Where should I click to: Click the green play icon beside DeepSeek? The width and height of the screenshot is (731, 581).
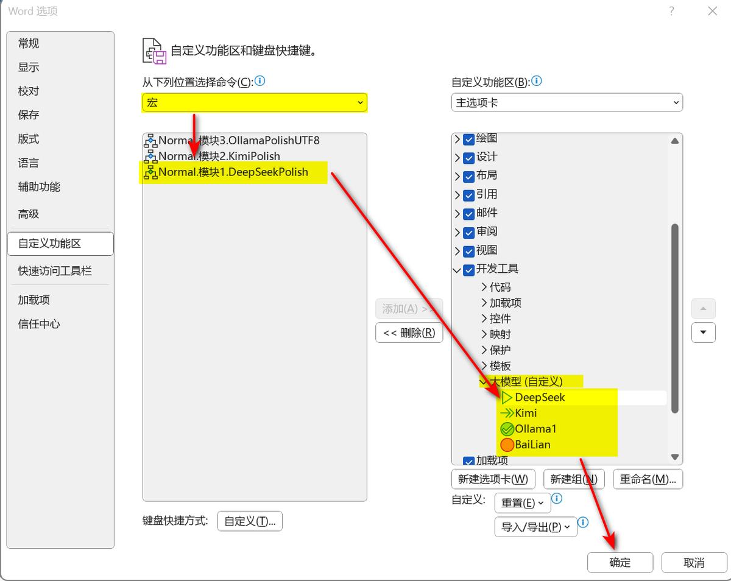pos(507,398)
